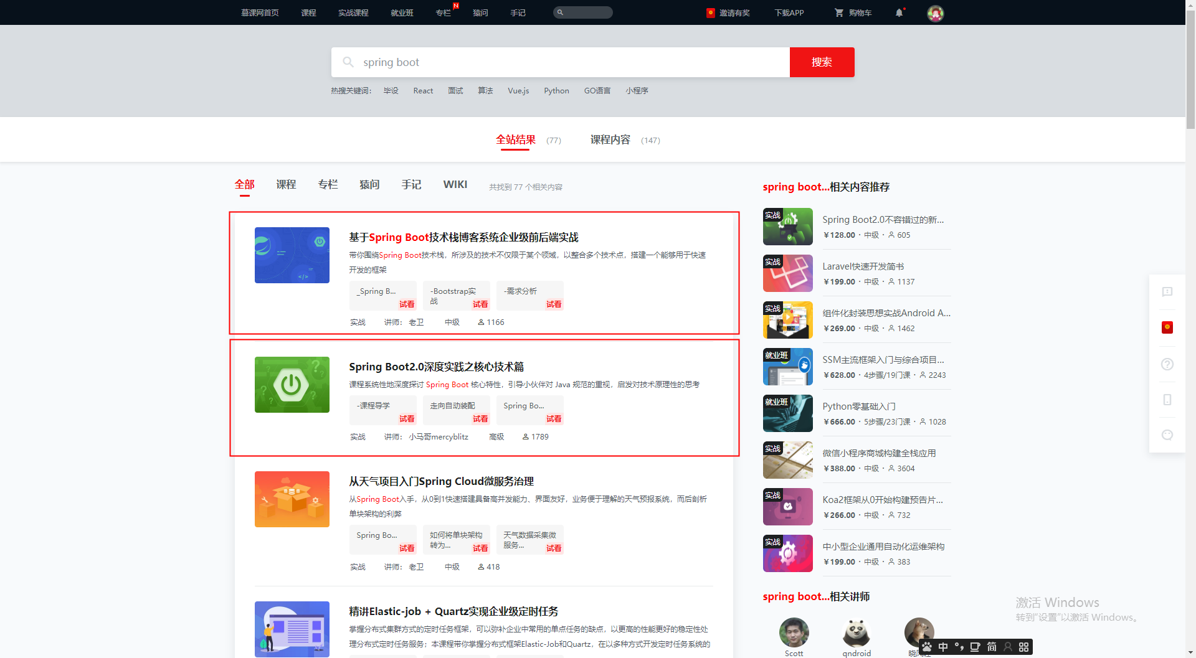Open instructor qndroid's panda avatar
Image resolution: width=1196 pixels, height=658 pixels.
857,632
